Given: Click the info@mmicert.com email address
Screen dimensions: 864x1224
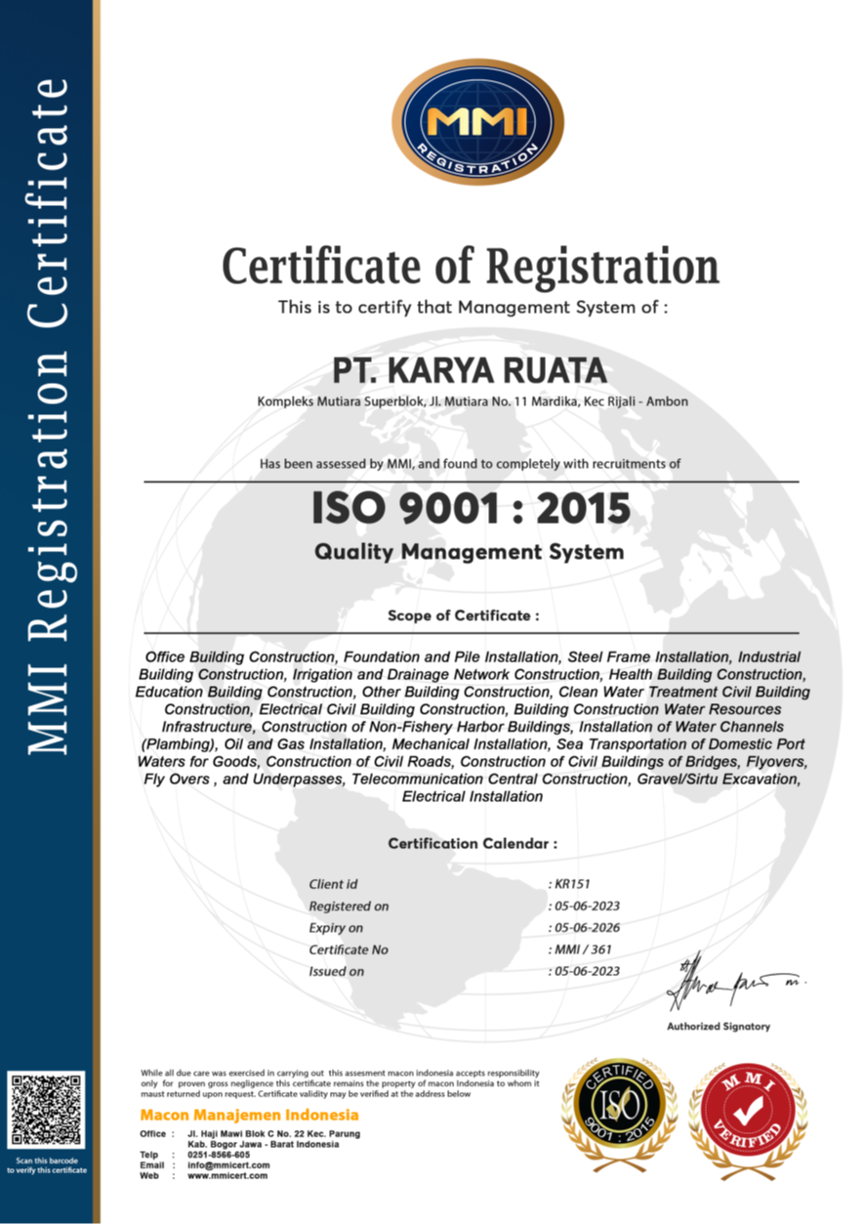Looking at the screenshot, I should (x=227, y=1165).
